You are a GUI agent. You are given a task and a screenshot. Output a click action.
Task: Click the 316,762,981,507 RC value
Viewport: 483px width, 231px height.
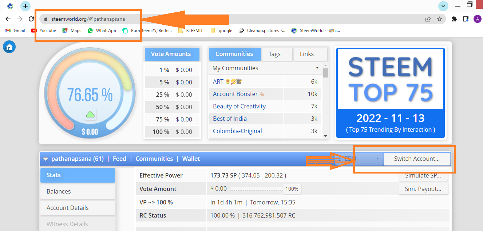click(x=269, y=215)
